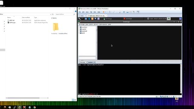194x109 pixels.
Task: Select the payload tree item
Action: [84, 31]
